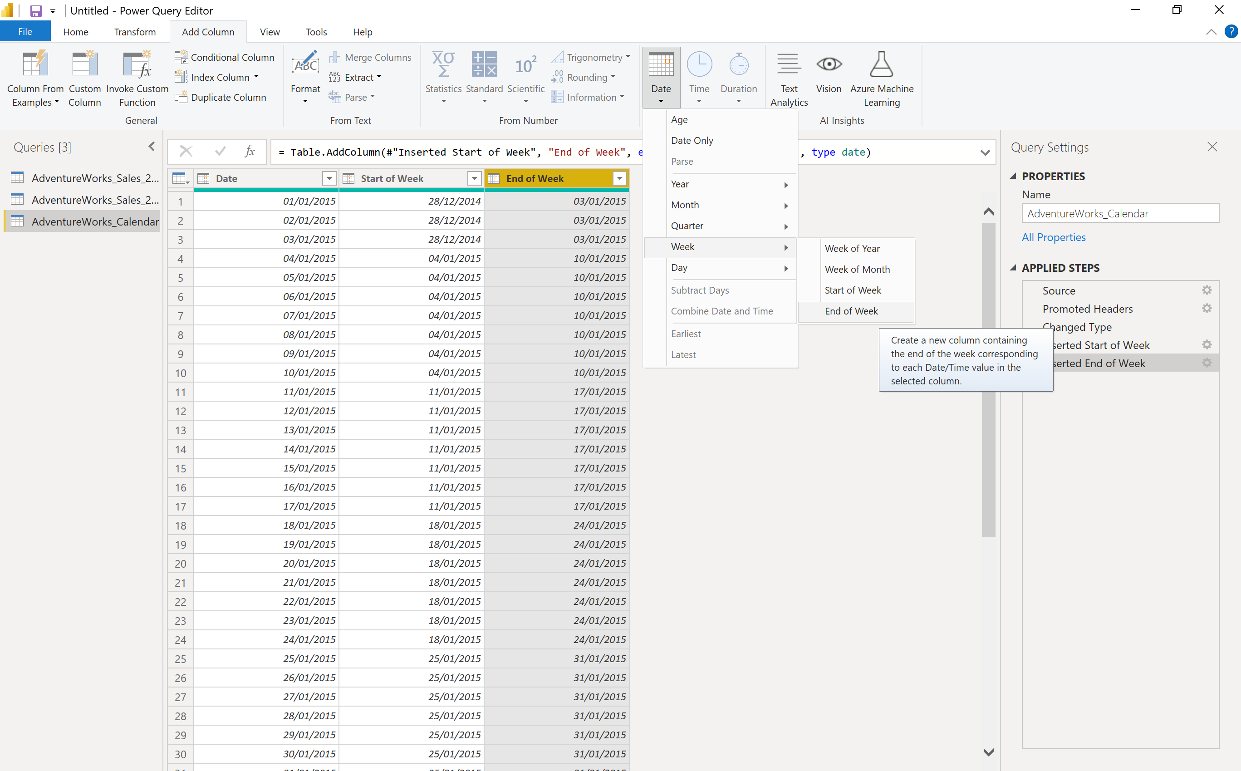Image resolution: width=1241 pixels, height=771 pixels.
Task: Open the Index Column dropdown
Action: click(256, 77)
